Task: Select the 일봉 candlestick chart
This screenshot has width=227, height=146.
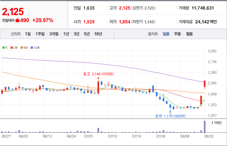Action: [166, 34]
